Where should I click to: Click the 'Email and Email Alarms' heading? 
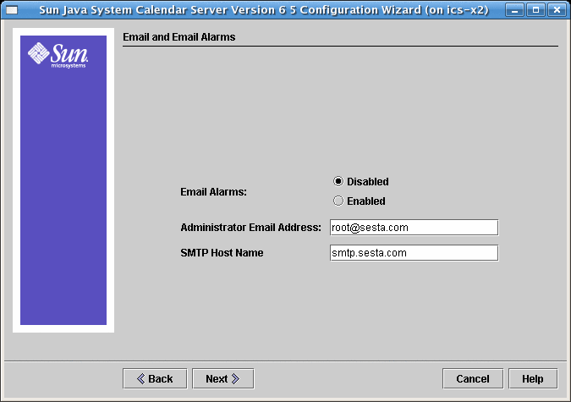point(178,36)
